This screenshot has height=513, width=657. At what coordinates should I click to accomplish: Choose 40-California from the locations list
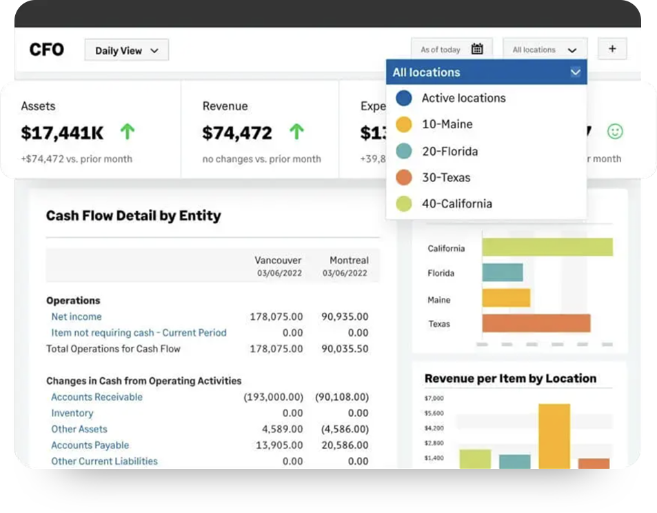(456, 204)
